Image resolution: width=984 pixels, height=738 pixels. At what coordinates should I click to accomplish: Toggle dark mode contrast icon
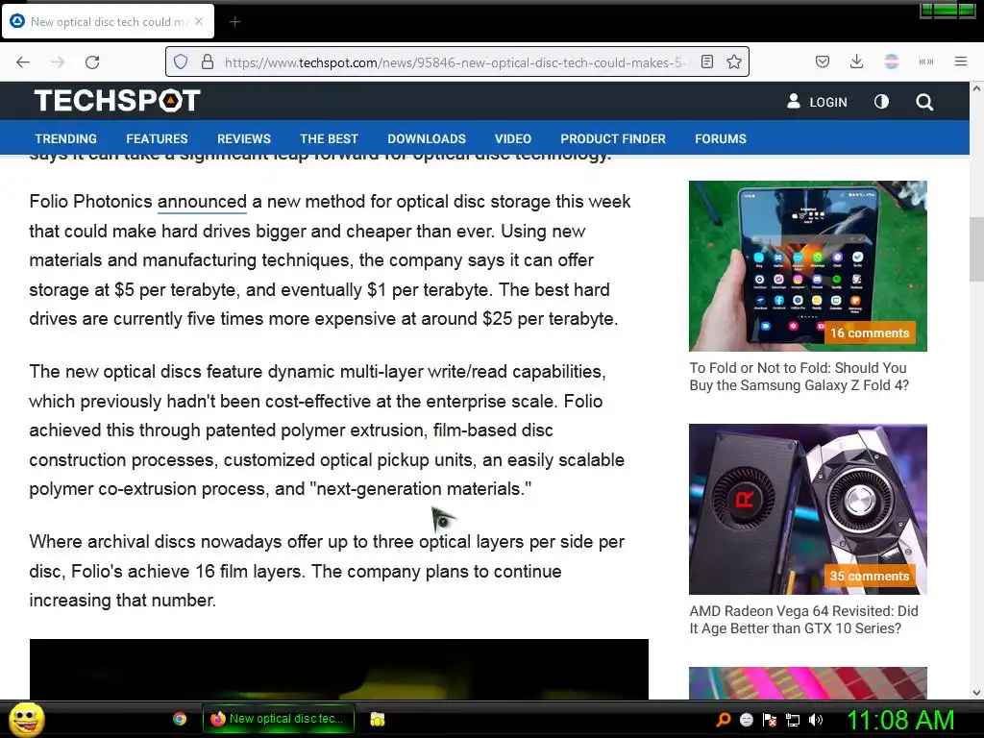pos(881,102)
